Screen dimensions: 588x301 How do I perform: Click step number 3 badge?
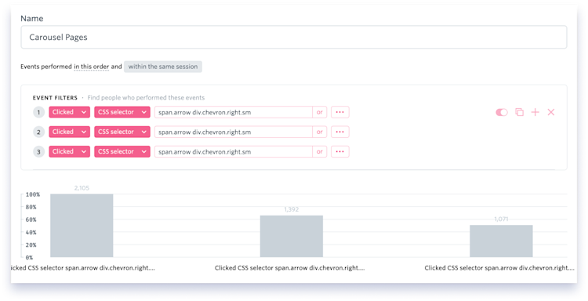pos(38,151)
